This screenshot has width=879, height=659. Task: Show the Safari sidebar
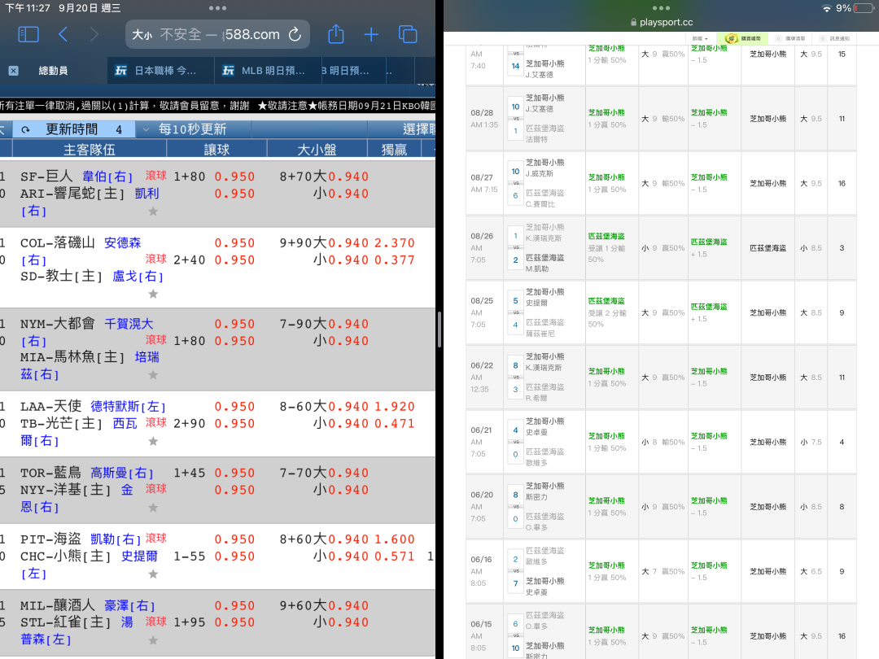click(28, 35)
